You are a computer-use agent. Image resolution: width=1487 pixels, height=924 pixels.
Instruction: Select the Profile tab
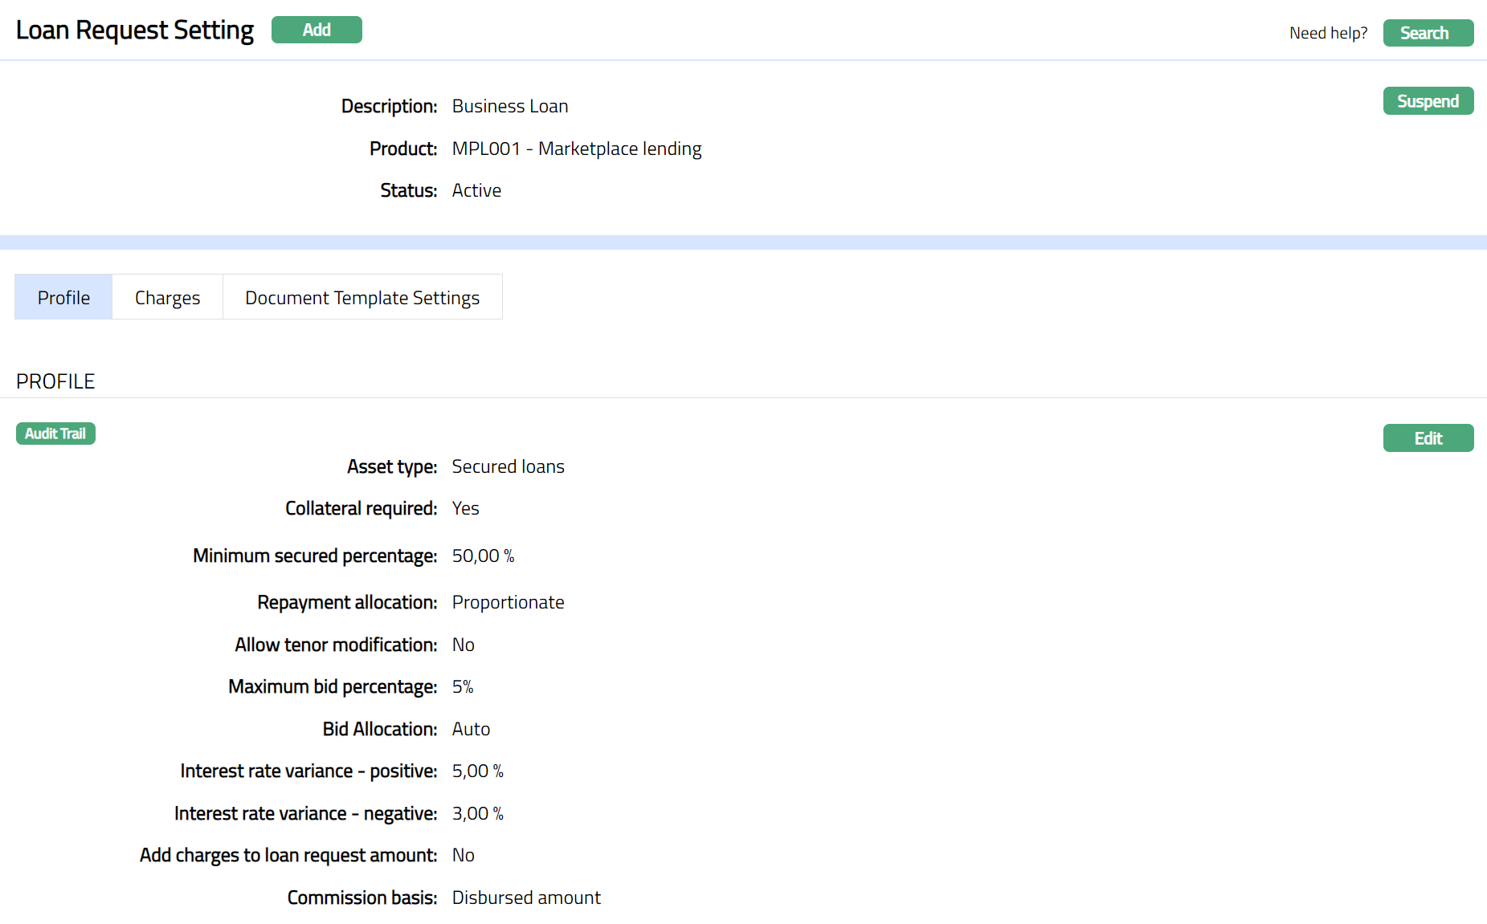63,298
